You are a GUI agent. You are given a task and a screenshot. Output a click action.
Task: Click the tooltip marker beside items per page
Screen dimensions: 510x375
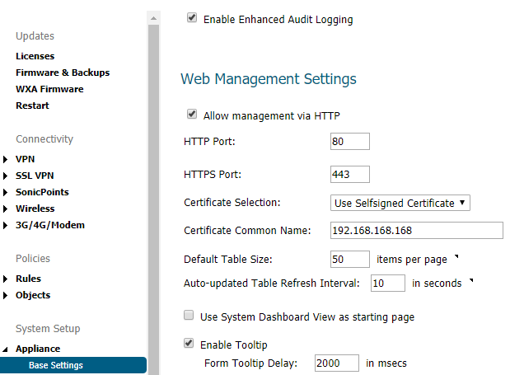(456, 256)
